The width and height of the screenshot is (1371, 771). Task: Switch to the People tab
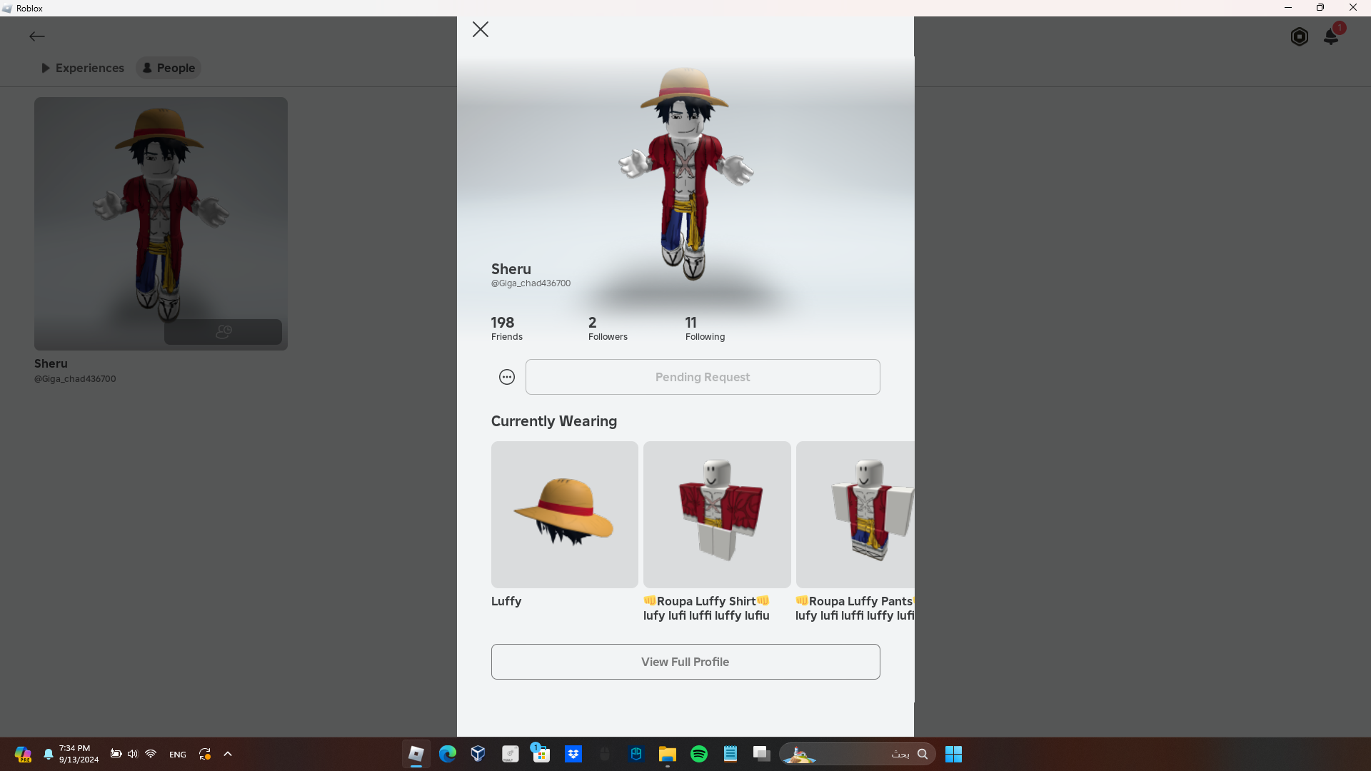pyautogui.click(x=169, y=68)
